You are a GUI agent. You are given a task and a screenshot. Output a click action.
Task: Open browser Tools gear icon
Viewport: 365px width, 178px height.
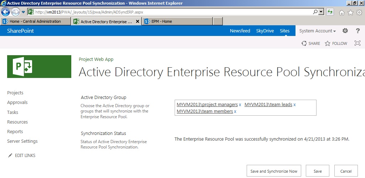click(359, 12)
